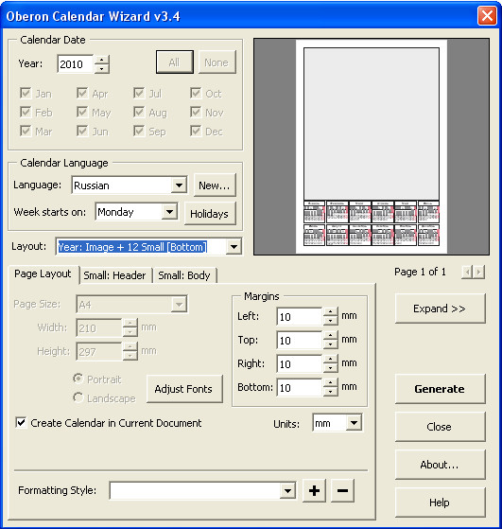
Task: Decrease Bottom margin with down arrow
Action: tap(330, 392)
